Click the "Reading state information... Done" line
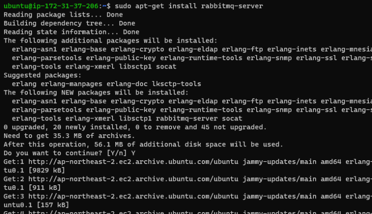This screenshot has width=372, height=214. point(71,32)
